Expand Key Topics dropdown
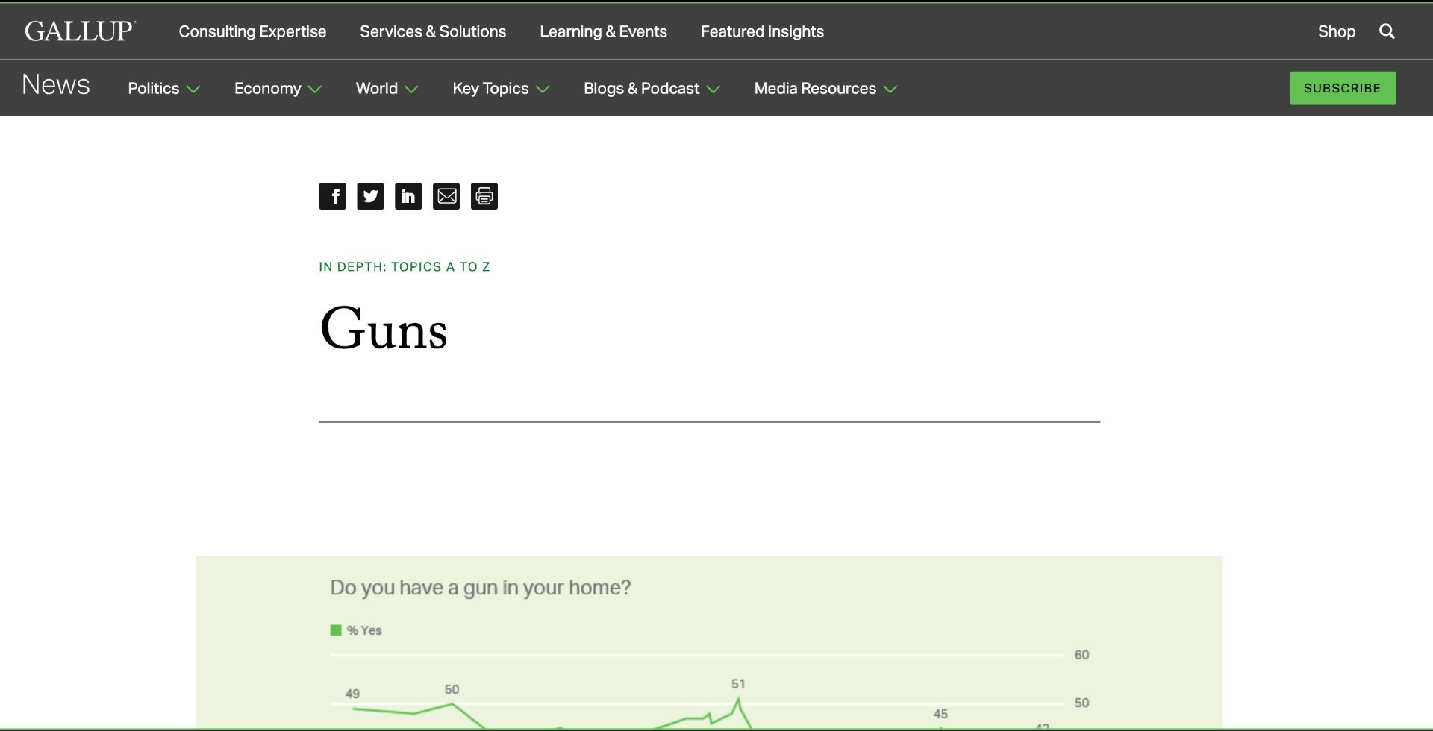 tap(500, 89)
